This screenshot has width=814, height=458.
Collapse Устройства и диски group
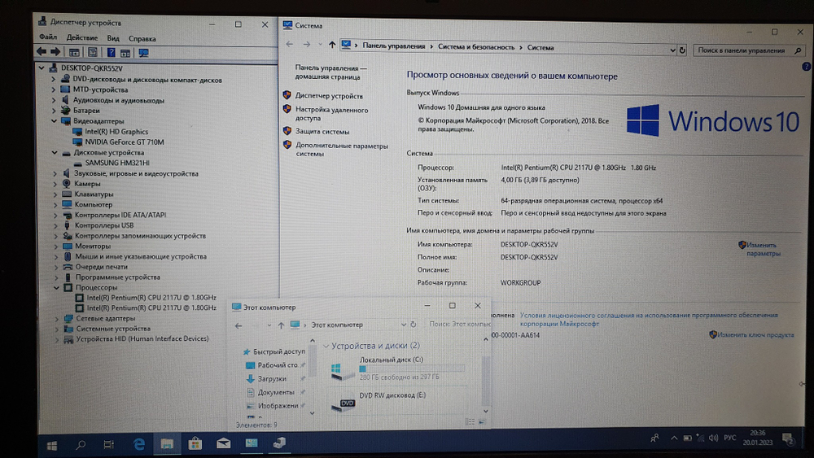326,346
